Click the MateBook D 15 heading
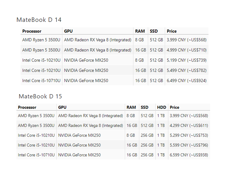228x174 pixels. tap(40, 97)
